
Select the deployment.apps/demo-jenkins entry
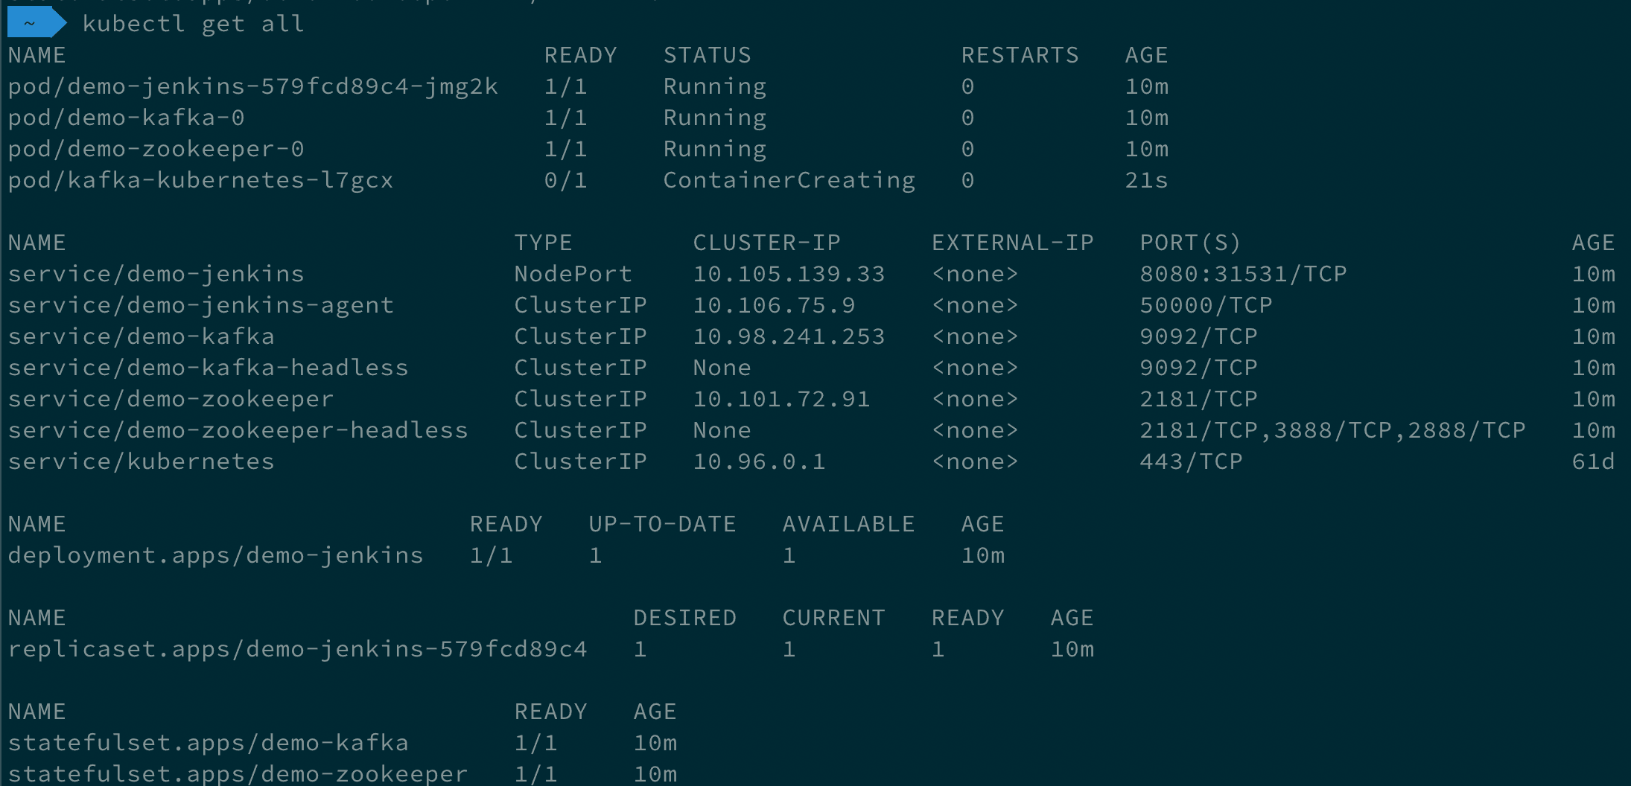pos(216,555)
